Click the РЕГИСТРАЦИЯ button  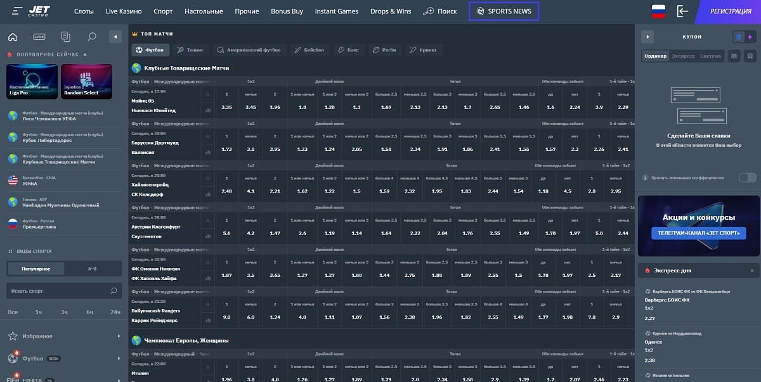click(731, 11)
